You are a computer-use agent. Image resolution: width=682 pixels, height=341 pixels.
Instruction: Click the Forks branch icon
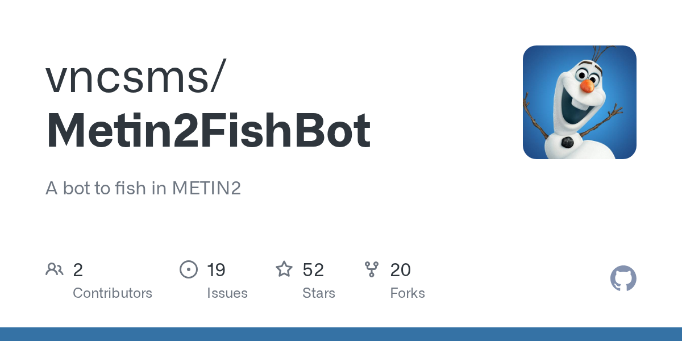click(x=372, y=269)
